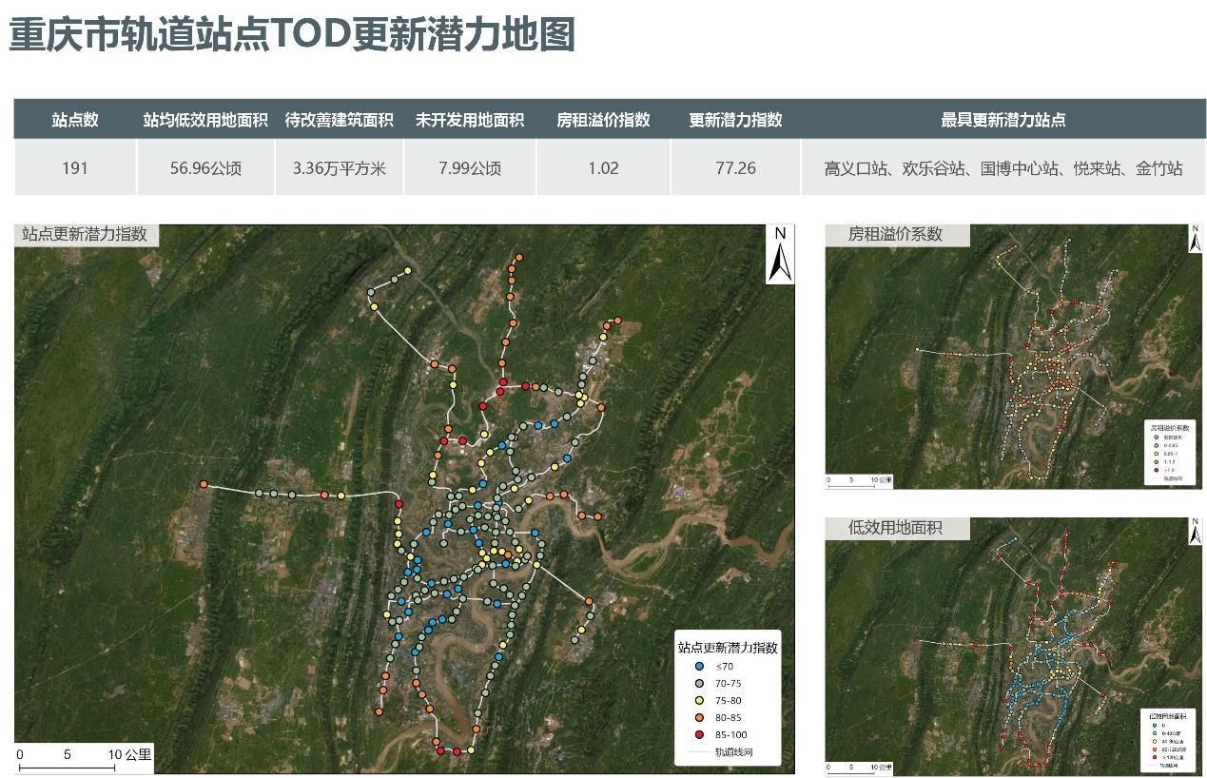Select the 1.02 rent premium value
1207x778 pixels.
click(x=603, y=168)
